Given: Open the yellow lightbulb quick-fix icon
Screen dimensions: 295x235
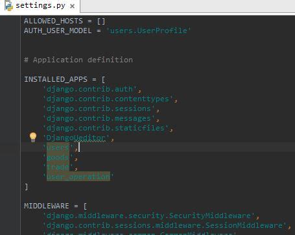Looking at the screenshot, I should click(33, 137).
